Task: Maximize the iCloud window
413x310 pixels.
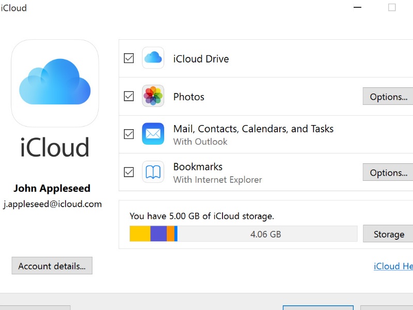Action: tap(392, 7)
